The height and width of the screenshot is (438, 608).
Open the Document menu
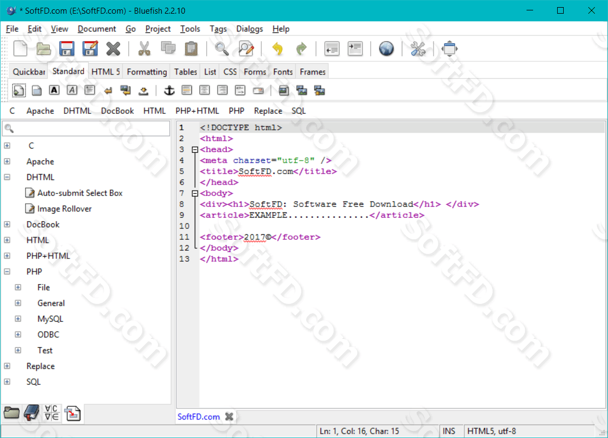(x=97, y=28)
